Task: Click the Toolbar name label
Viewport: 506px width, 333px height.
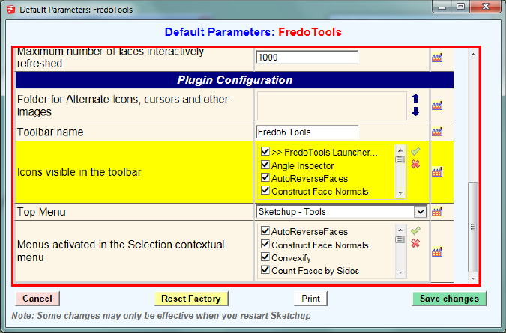Action: click(x=50, y=132)
